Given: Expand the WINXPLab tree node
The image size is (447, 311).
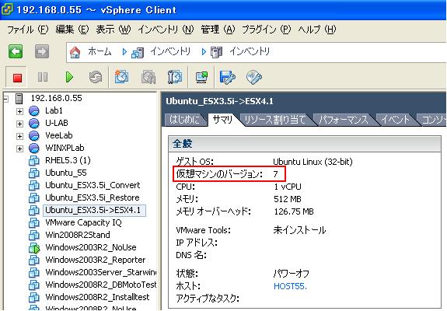Looking at the screenshot, I should (x=19, y=149).
